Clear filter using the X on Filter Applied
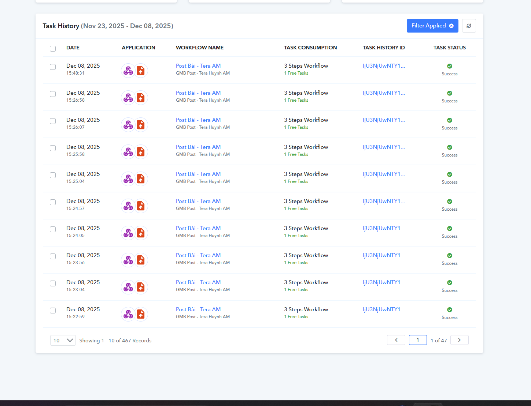This screenshot has width=531, height=406. [451, 26]
